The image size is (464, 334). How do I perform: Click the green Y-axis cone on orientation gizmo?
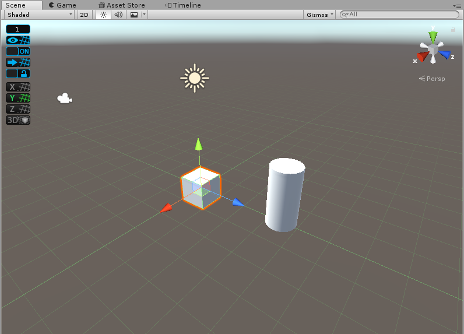pyautogui.click(x=433, y=37)
